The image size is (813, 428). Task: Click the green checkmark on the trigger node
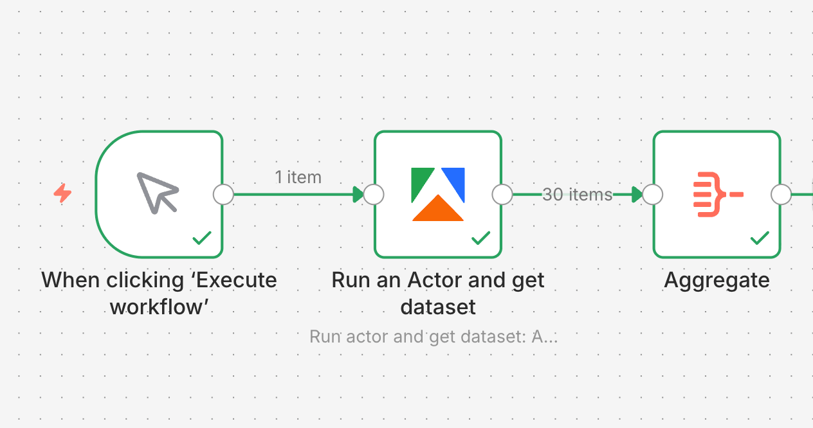pos(201,238)
